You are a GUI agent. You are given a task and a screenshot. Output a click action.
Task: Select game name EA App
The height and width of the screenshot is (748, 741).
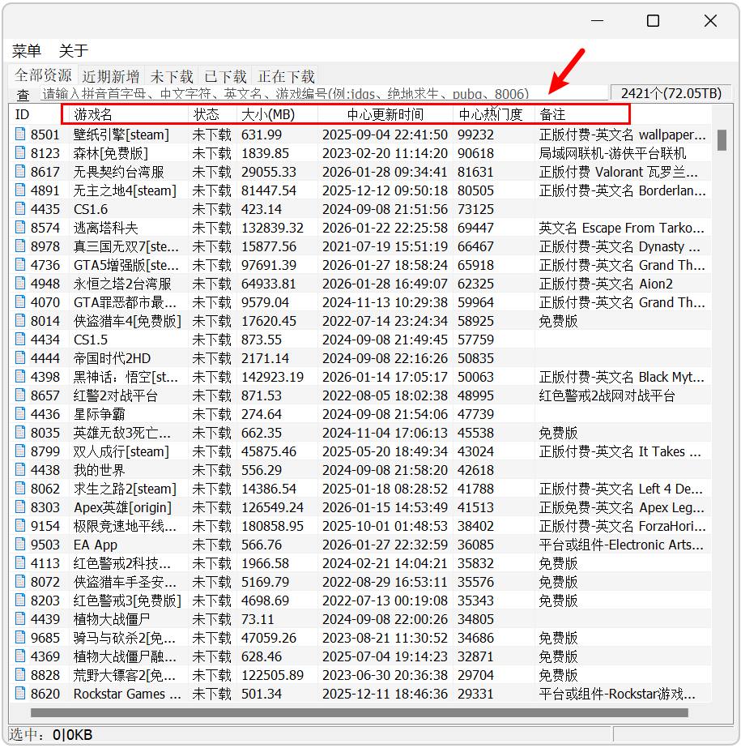pyautogui.click(x=96, y=545)
